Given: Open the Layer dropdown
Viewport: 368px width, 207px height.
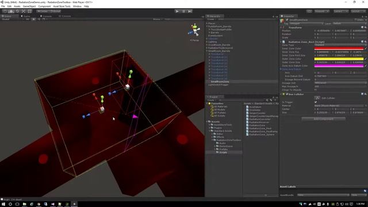Looking at the screenshot, I should click(x=350, y=24).
